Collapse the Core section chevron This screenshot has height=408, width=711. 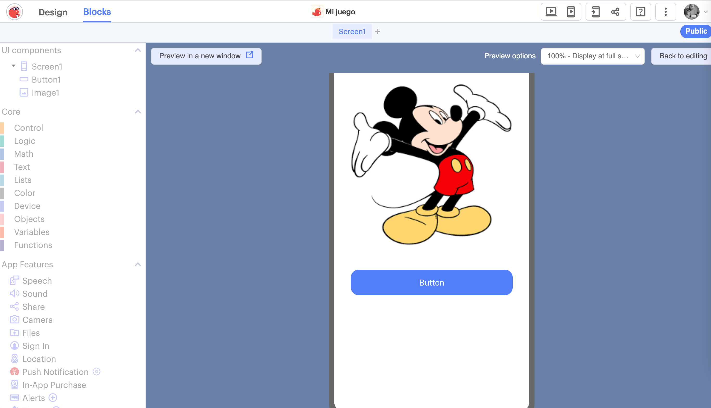point(138,112)
